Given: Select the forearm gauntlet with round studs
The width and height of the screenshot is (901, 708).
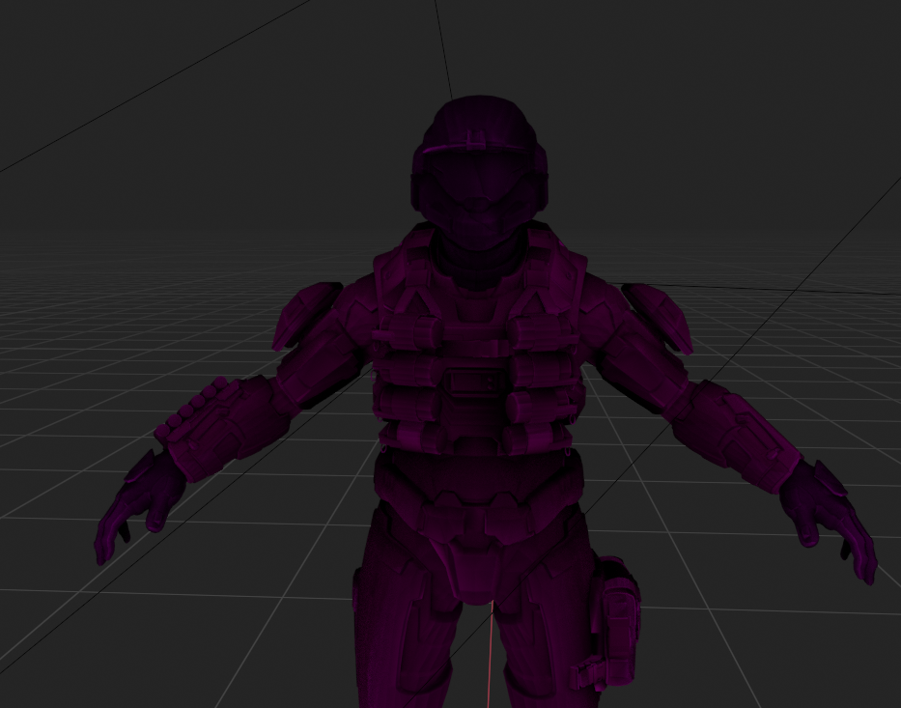Looking at the screenshot, I should [221, 428].
